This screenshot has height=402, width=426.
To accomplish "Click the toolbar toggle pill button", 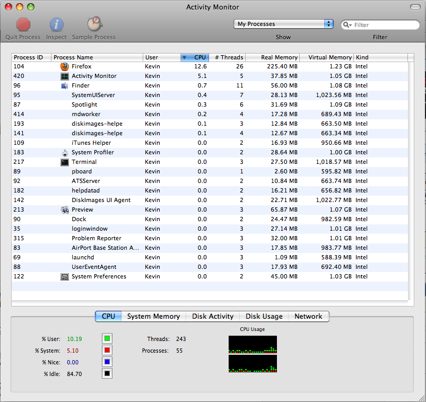I will 415,7.
